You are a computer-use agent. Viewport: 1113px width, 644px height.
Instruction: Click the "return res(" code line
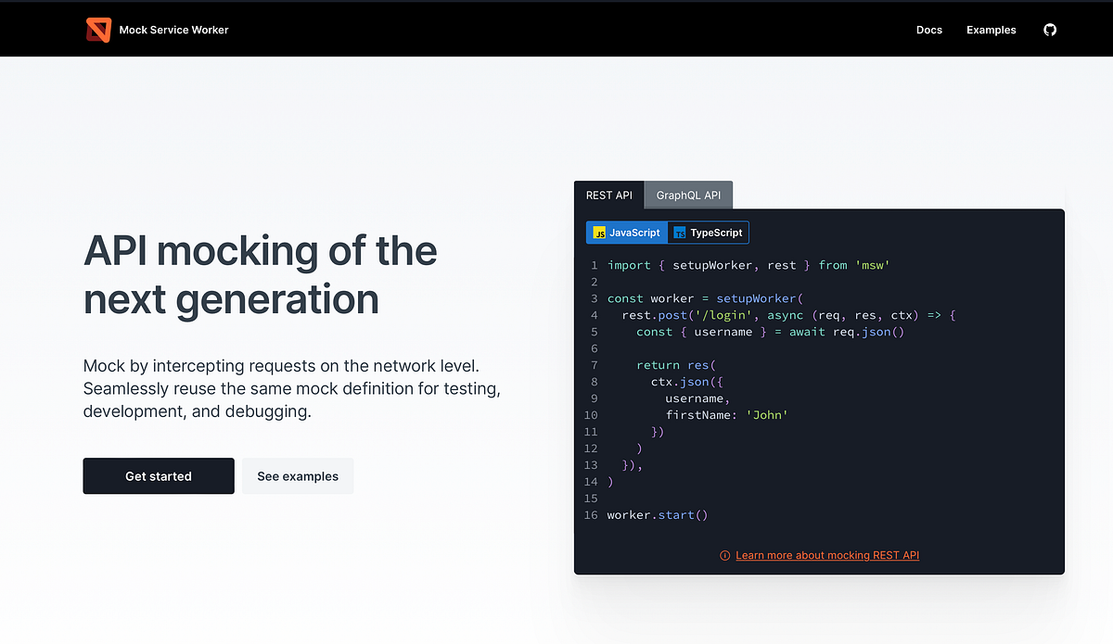[676, 365]
